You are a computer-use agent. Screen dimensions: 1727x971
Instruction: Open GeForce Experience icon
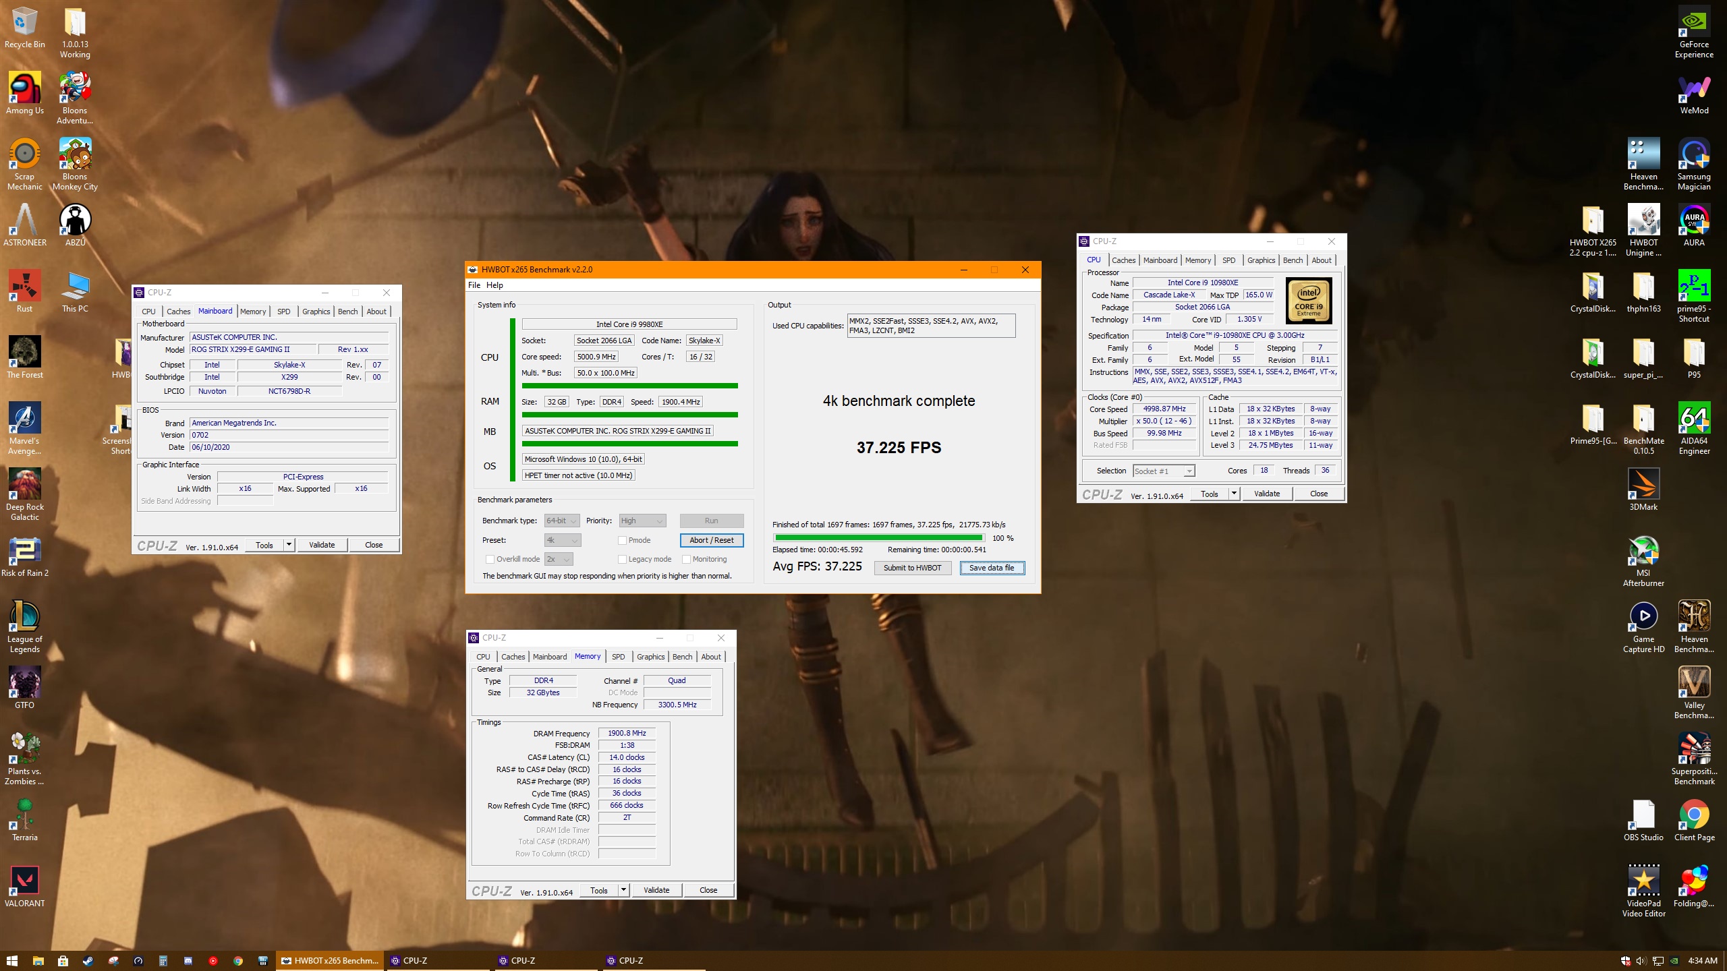pos(1694,32)
